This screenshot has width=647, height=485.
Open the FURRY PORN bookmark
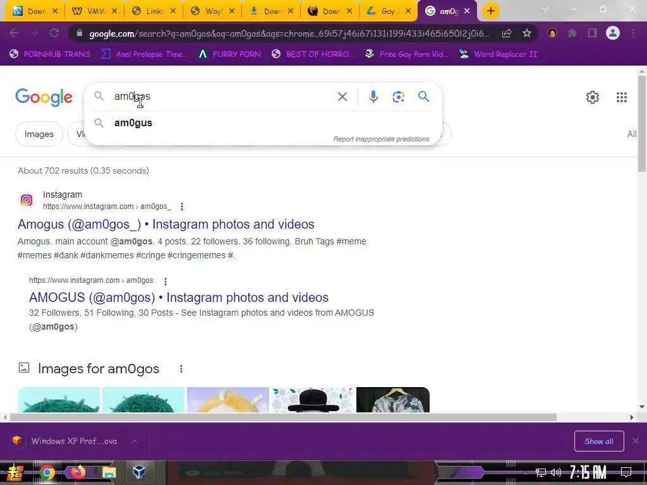click(229, 54)
